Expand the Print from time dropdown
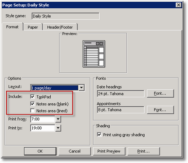The image size is (188, 163). pyautogui.click(x=58, y=119)
